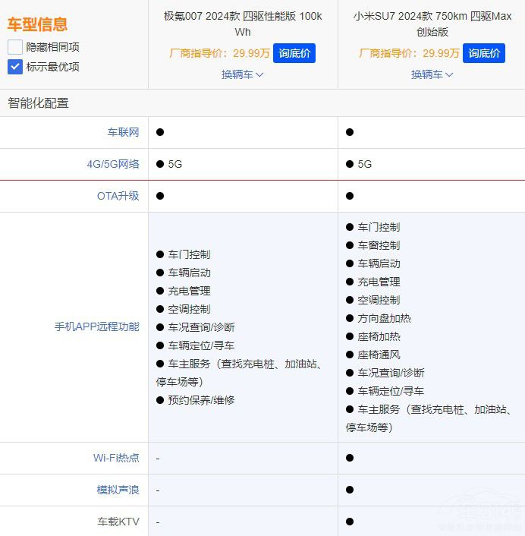Click the 车联网 row label
Image resolution: width=525 pixels, height=536 pixels.
123,132
